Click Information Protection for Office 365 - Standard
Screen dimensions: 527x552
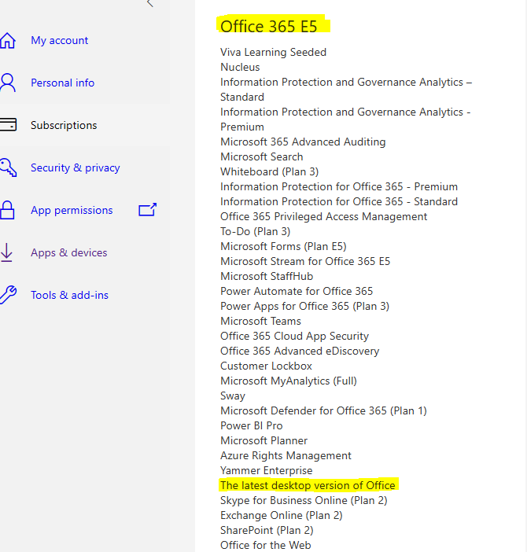(339, 201)
